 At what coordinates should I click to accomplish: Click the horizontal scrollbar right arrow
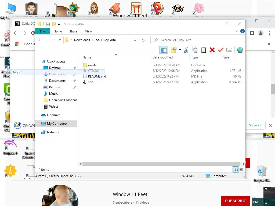coord(243,164)
